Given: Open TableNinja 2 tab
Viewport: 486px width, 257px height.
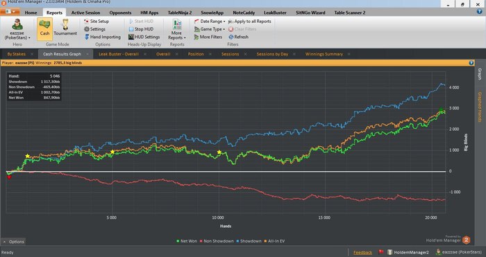Looking at the screenshot, I should pyautogui.click(x=180, y=12).
